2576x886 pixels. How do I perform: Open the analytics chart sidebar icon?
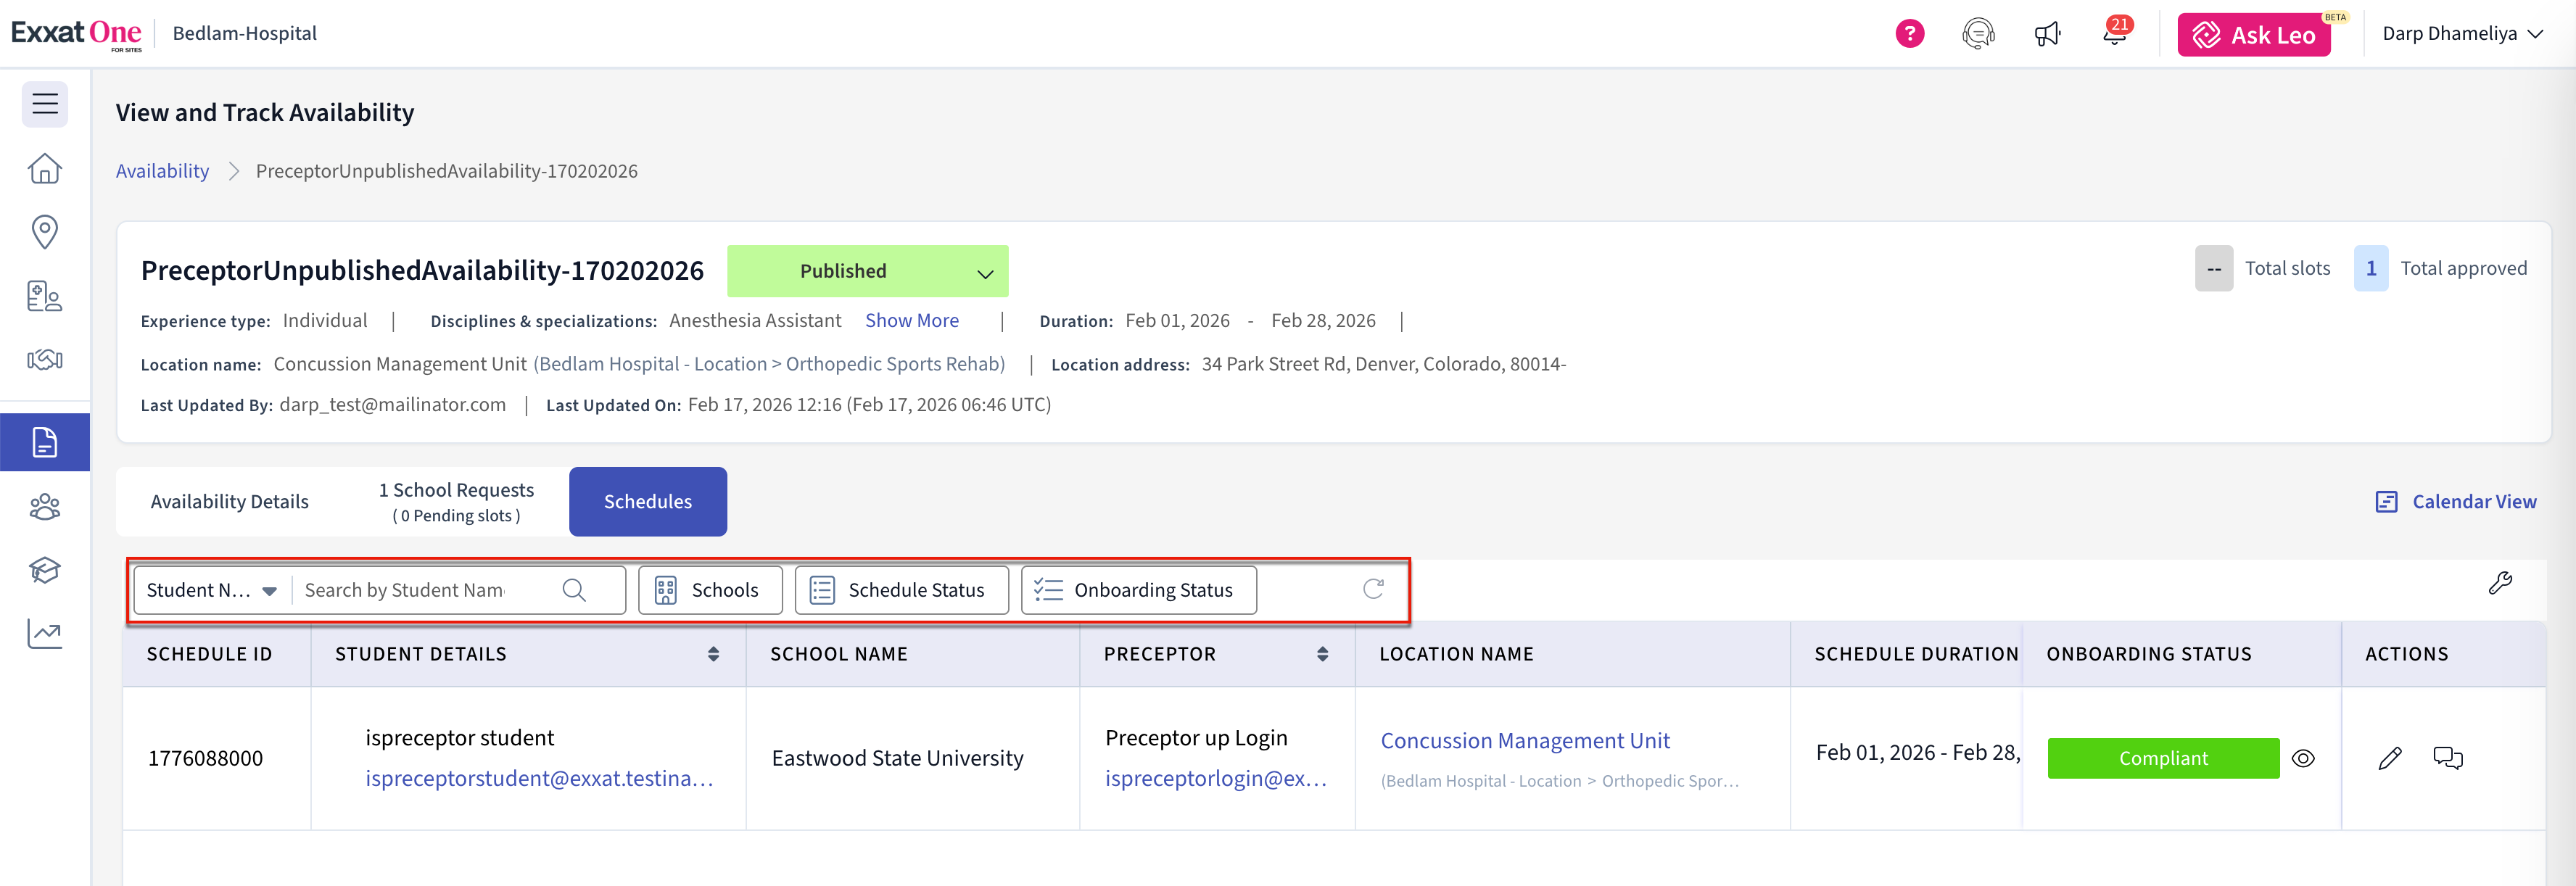(45, 633)
